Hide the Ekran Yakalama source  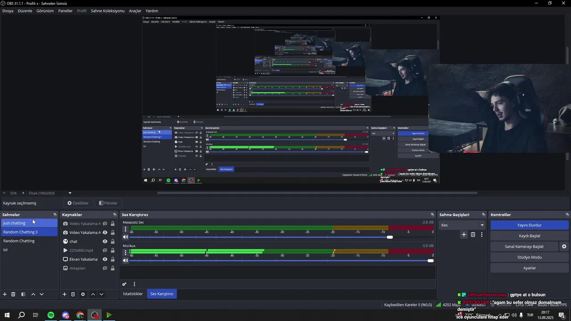105,259
